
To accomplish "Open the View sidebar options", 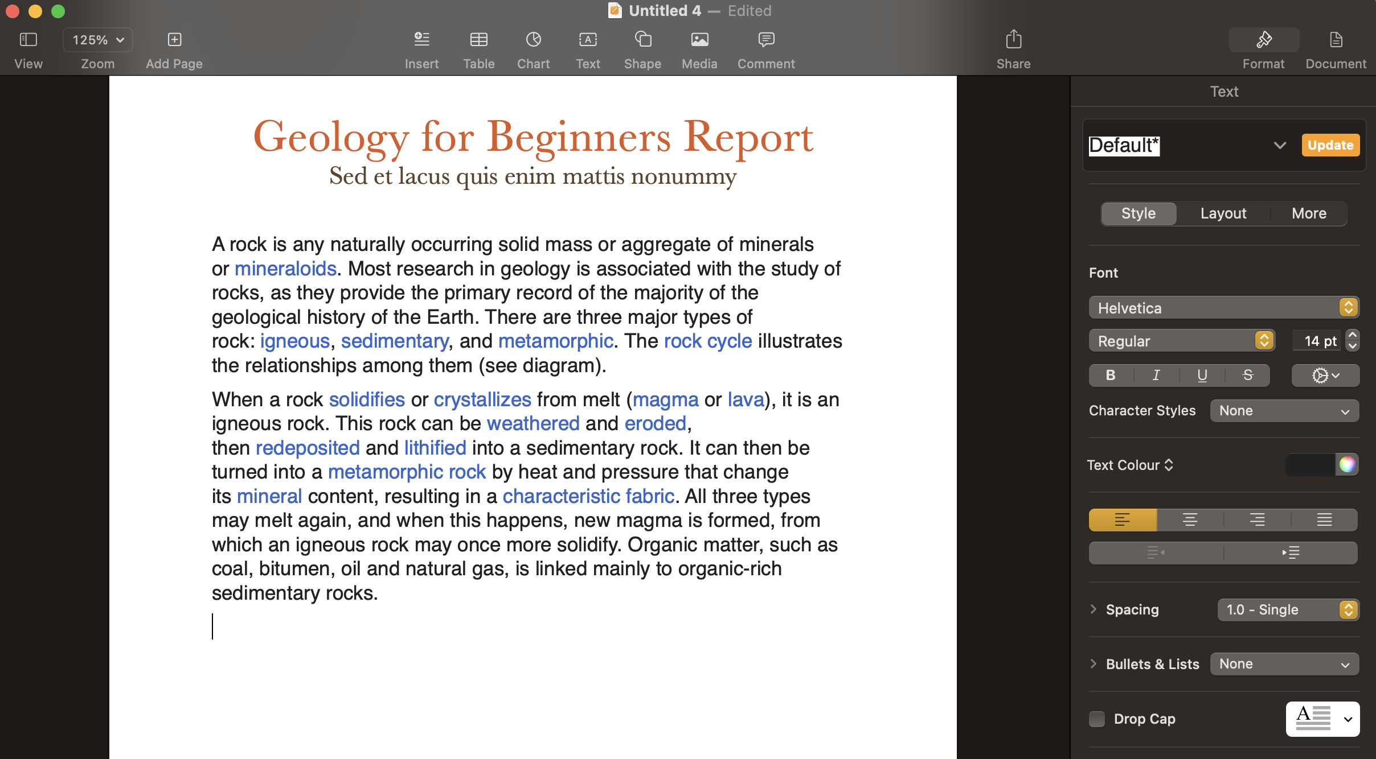I will tap(28, 40).
